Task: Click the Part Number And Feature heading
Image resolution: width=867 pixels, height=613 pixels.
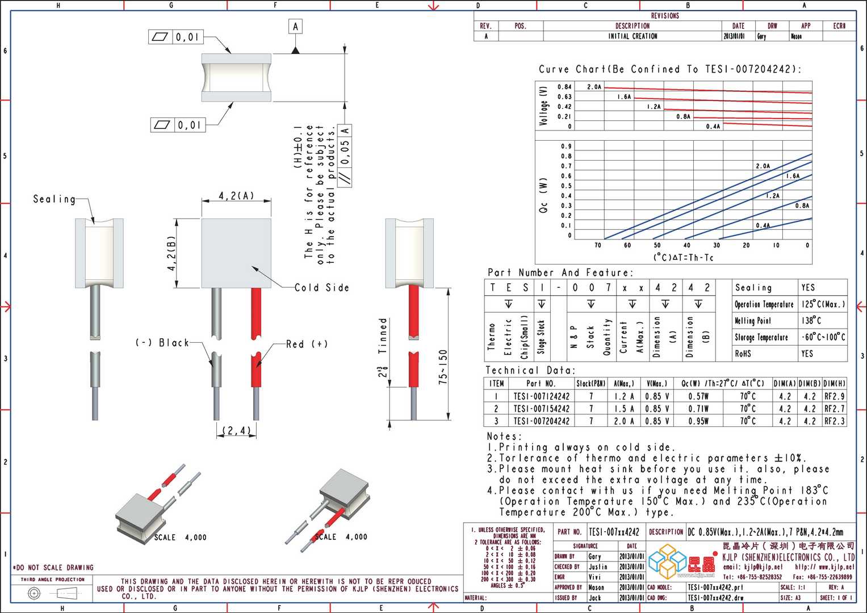Action: (560, 272)
